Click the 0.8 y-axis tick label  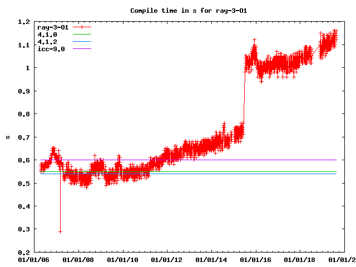[x=23, y=114]
